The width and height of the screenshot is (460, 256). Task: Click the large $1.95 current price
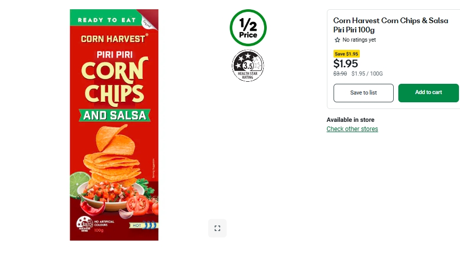(x=346, y=64)
